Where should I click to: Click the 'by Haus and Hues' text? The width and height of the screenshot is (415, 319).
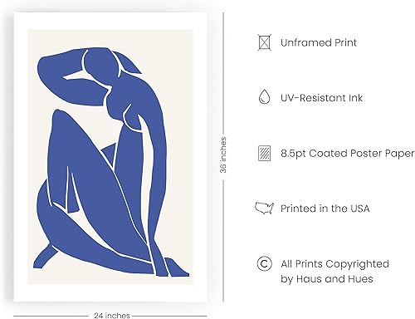[327, 279]
